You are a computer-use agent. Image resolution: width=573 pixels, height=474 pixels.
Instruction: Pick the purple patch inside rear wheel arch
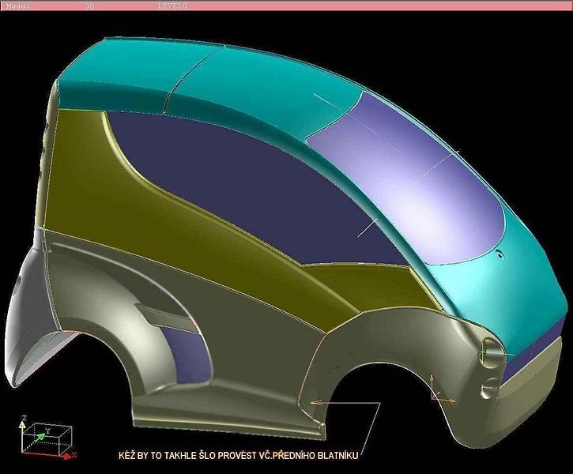tap(184, 356)
